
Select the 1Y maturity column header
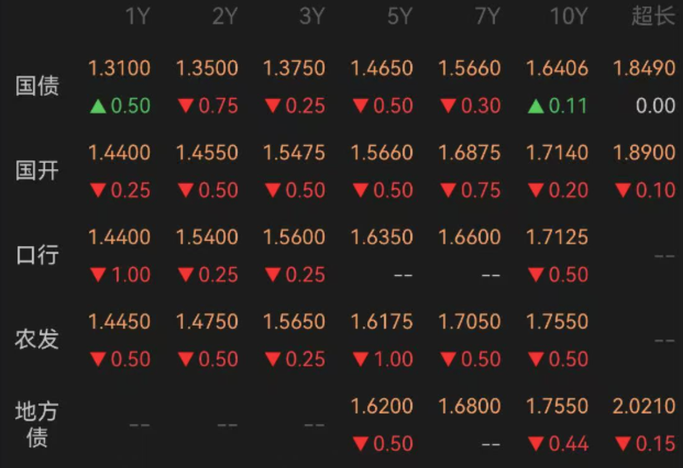(x=138, y=17)
